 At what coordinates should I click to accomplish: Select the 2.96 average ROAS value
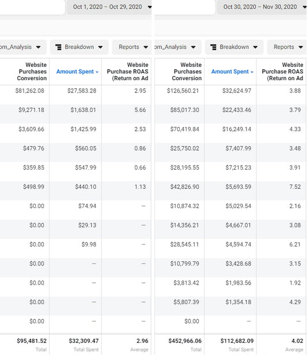point(142,341)
